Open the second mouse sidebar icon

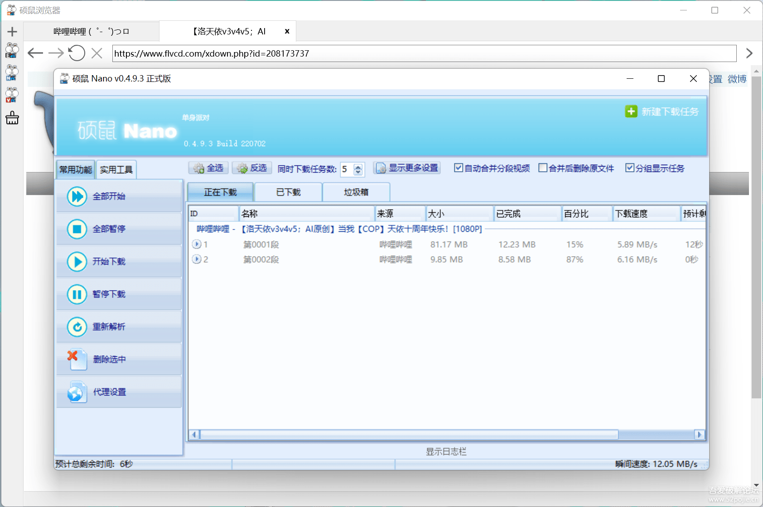[x=12, y=73]
